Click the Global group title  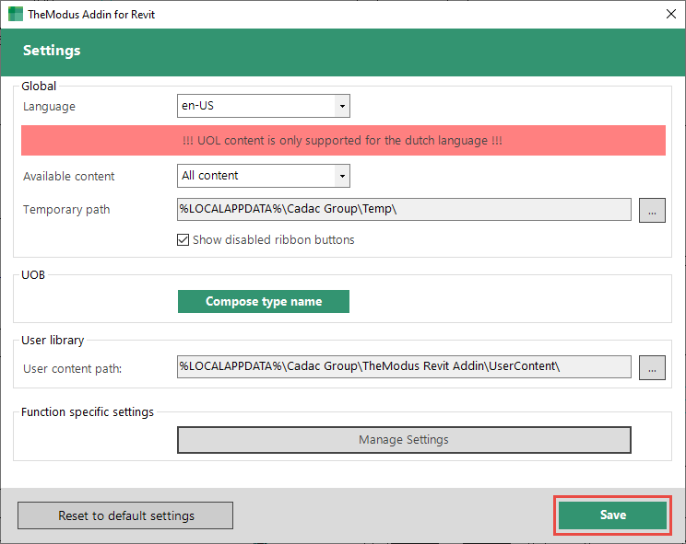coord(39,86)
